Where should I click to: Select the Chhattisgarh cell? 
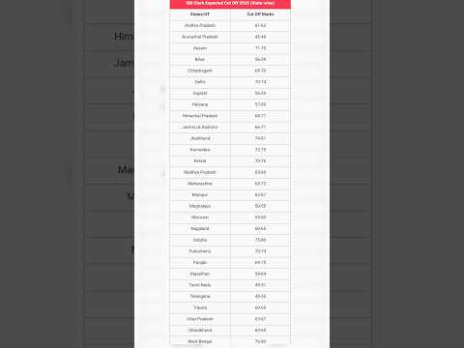coord(200,71)
